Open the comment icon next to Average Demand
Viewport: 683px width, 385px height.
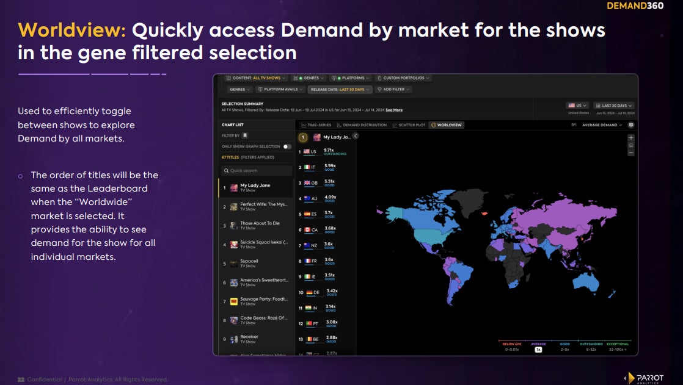click(630, 125)
